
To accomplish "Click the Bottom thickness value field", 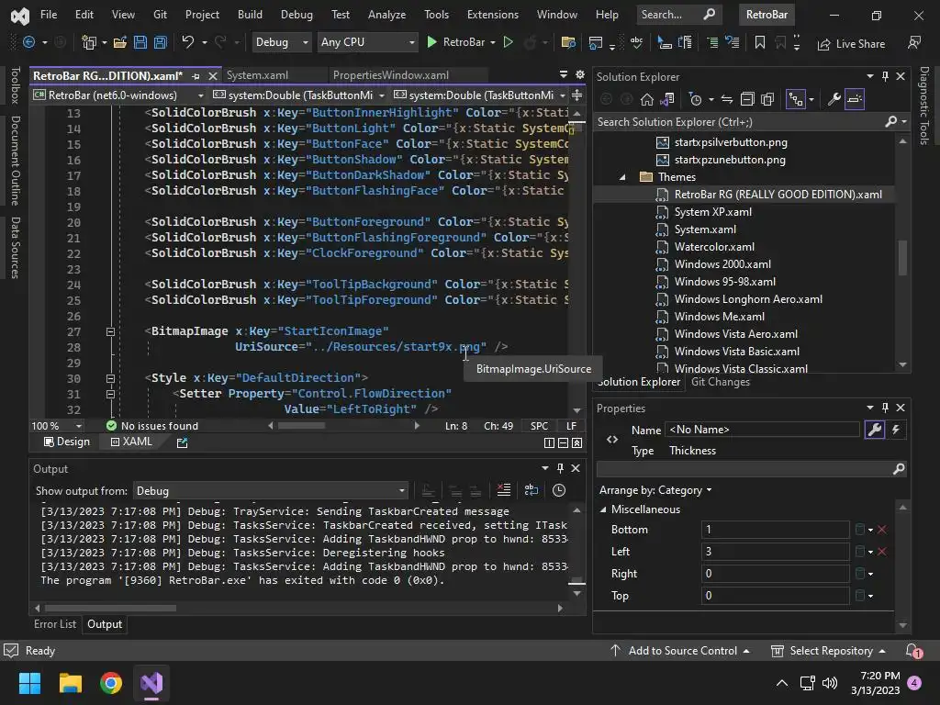I will tap(775, 530).
